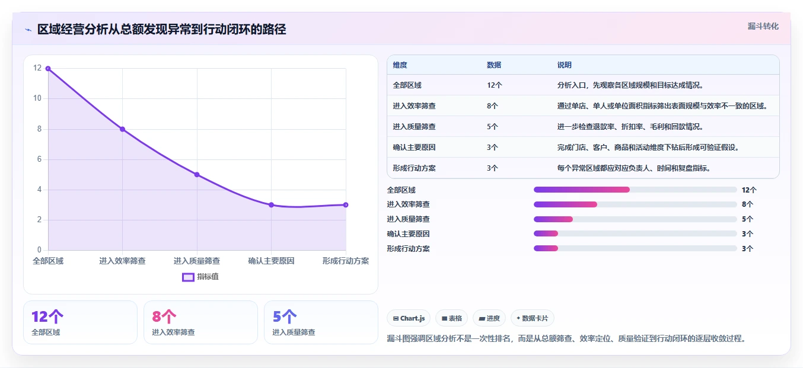
Task: Click the y-axis value 10
Action: (37, 98)
